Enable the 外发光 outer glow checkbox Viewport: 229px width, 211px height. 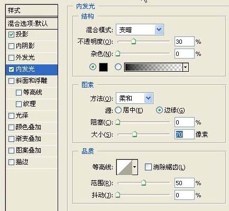click(11, 57)
